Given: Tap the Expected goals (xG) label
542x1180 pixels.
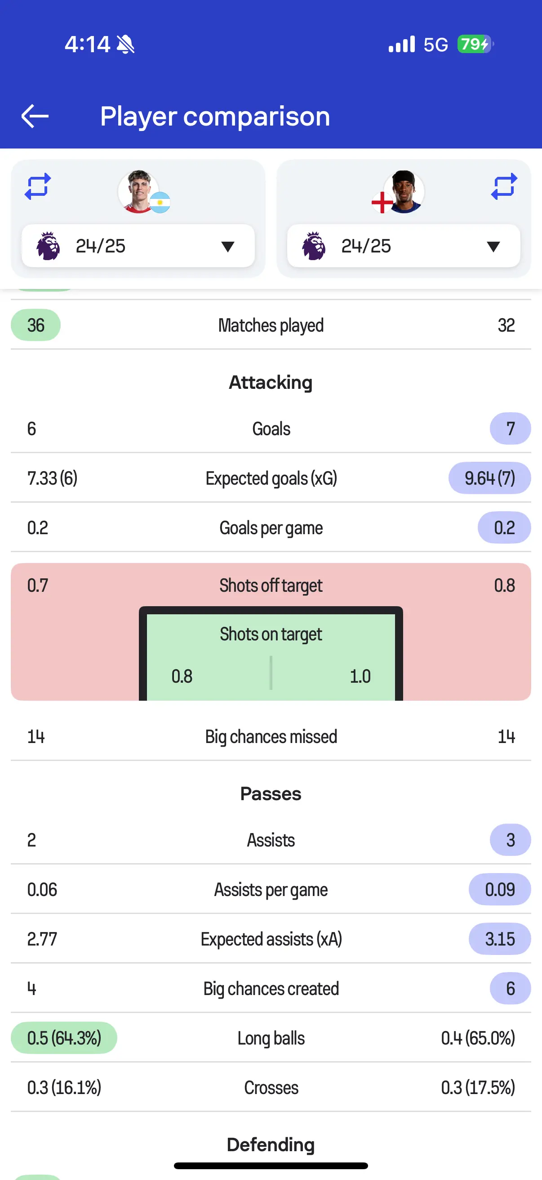Looking at the screenshot, I should [271, 478].
